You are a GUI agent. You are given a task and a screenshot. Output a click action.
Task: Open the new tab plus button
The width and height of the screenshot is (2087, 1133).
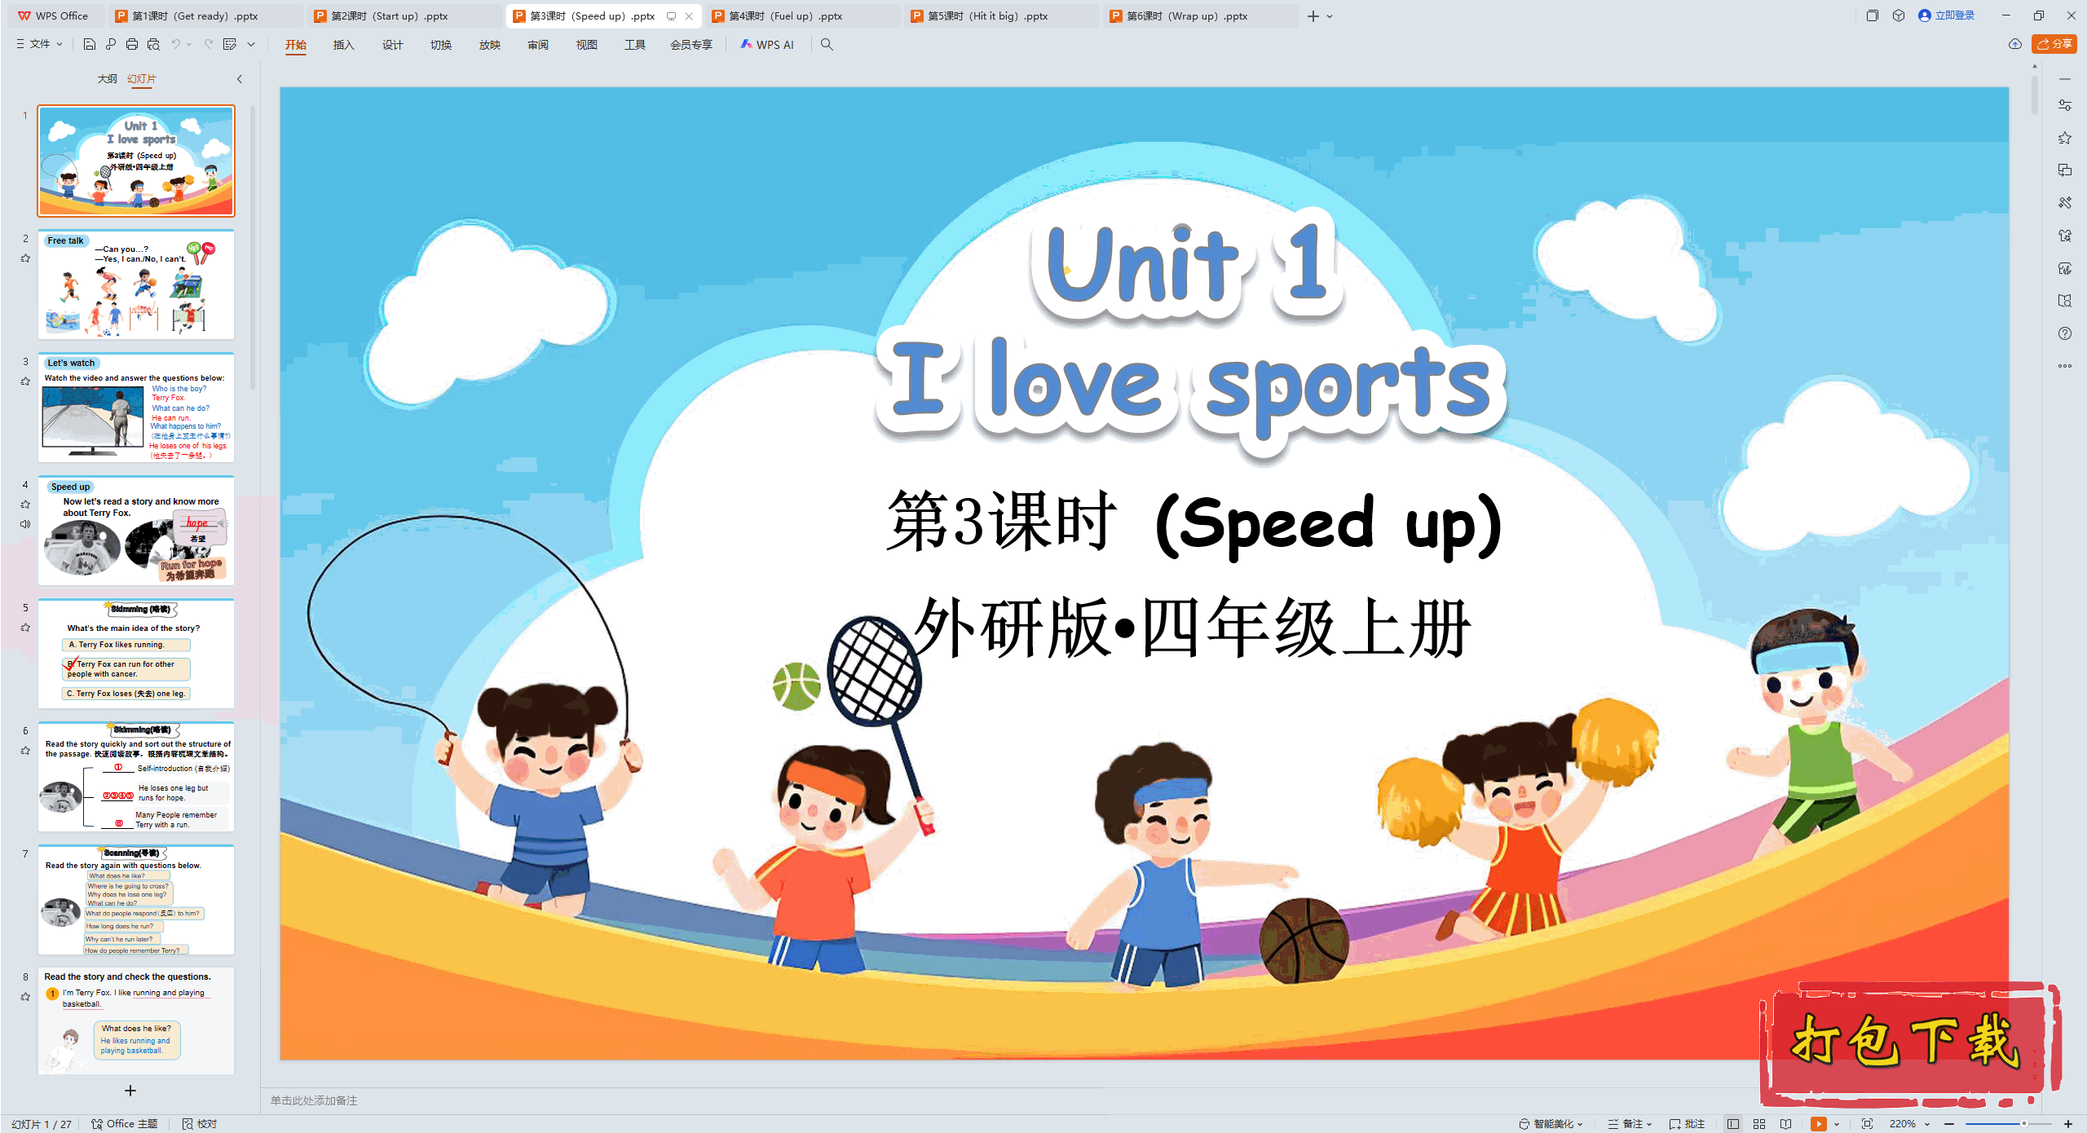tap(1313, 16)
